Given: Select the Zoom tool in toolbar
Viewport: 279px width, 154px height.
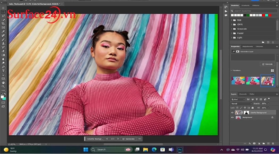Looking at the screenshot, I should (x=3, y=86).
